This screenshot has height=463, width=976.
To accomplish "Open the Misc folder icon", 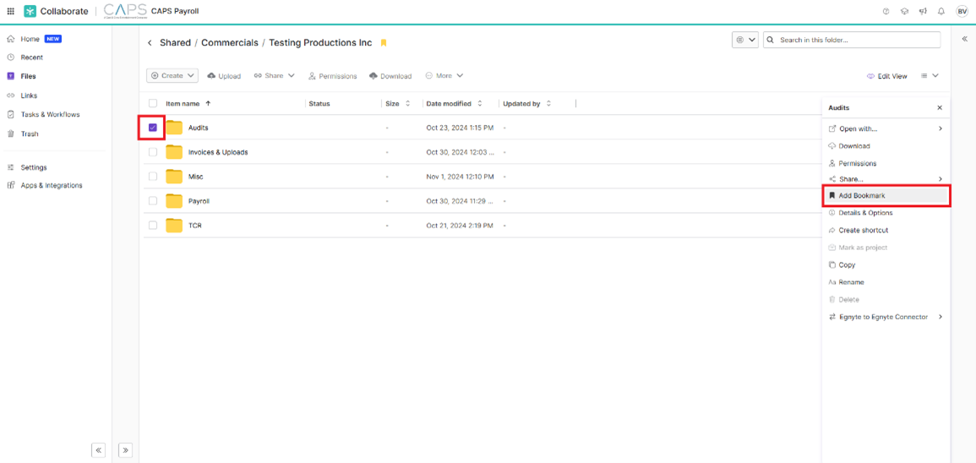I will click(x=174, y=177).
